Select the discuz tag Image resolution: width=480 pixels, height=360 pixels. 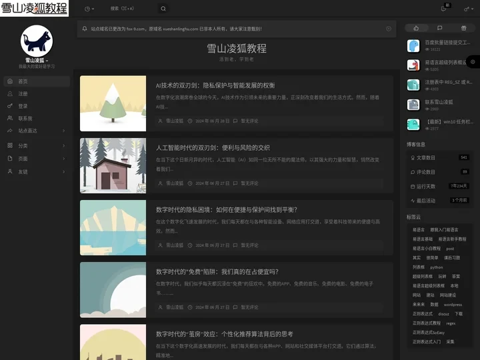tap(443, 314)
